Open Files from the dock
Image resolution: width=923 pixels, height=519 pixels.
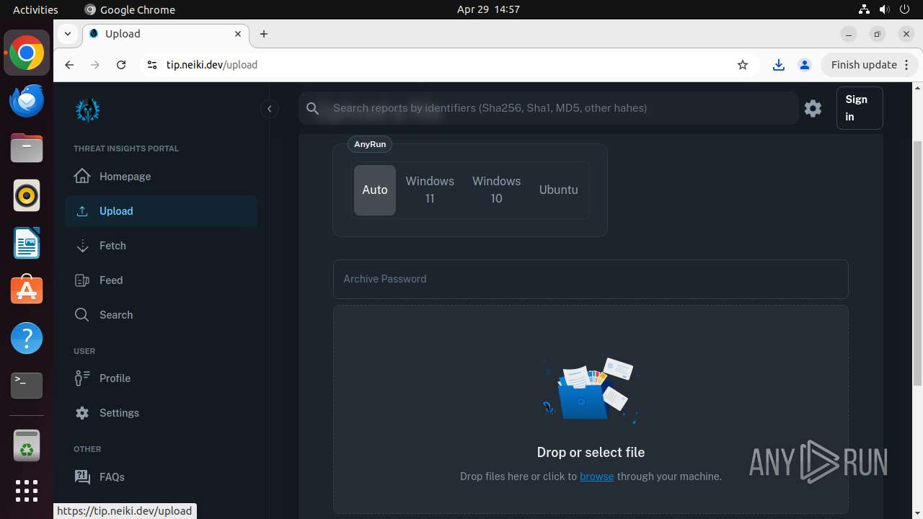tap(27, 148)
